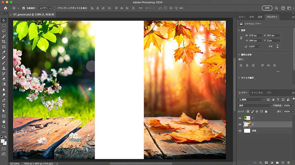Image resolution: width=295 pixels, height=165 pixels.
Task: Select the Frame tool
Action: point(4,47)
